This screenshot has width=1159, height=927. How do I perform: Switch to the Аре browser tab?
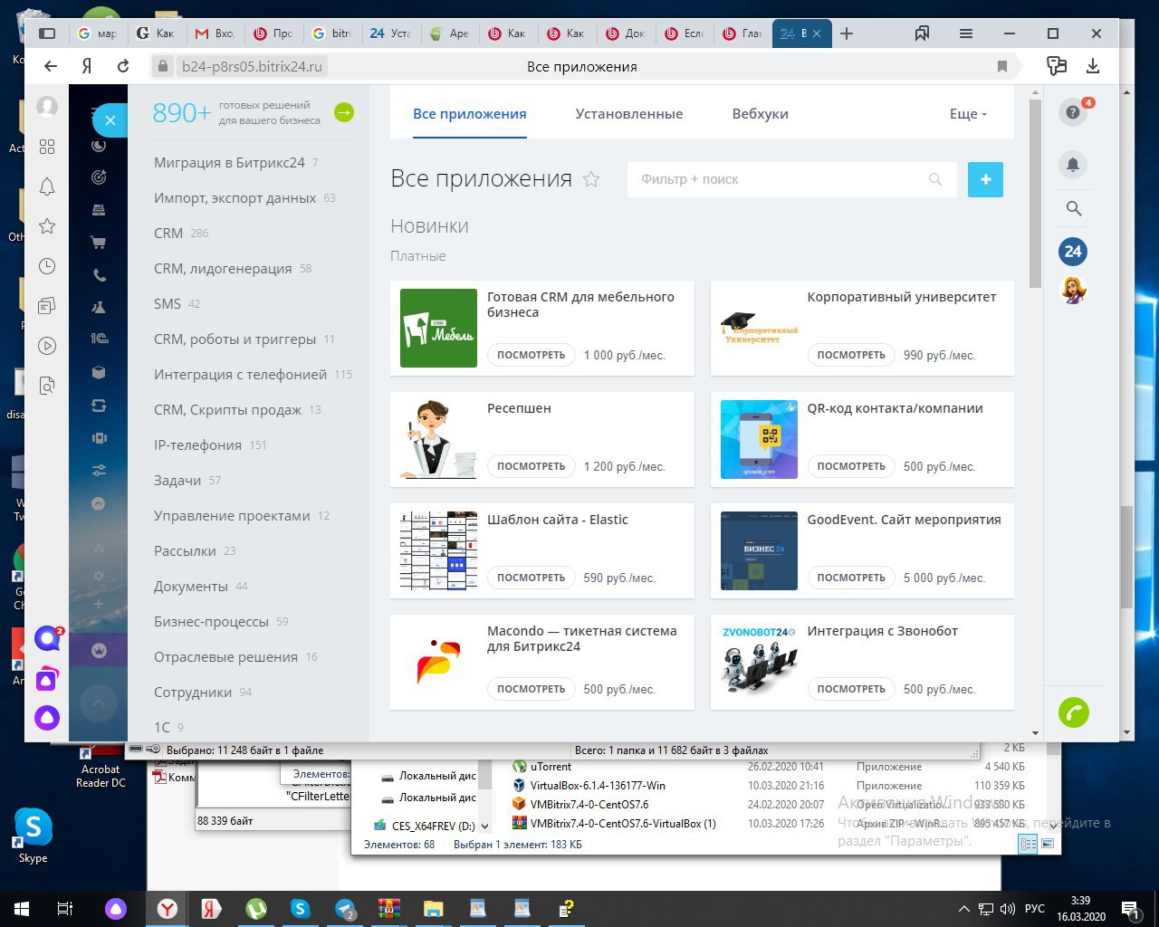point(449,33)
